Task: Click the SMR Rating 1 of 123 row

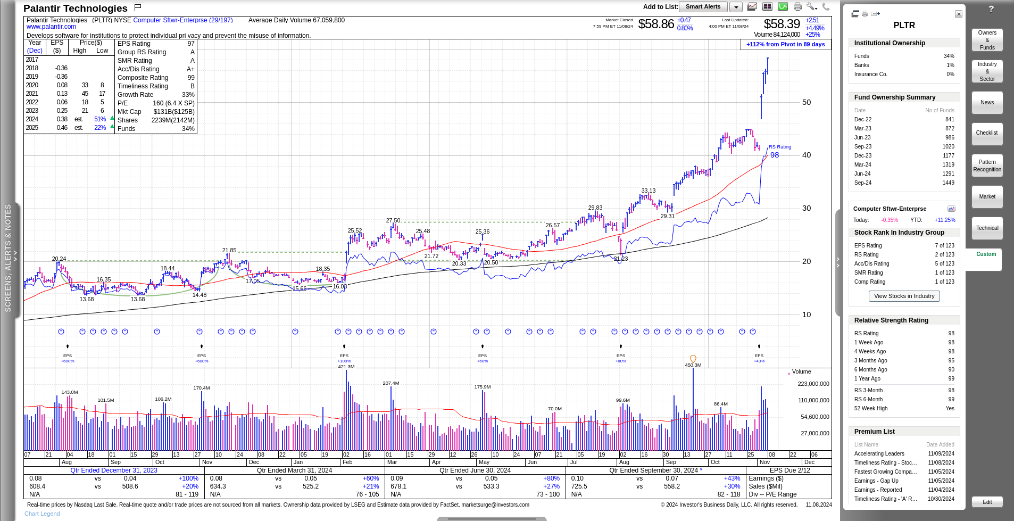Action: pos(904,272)
